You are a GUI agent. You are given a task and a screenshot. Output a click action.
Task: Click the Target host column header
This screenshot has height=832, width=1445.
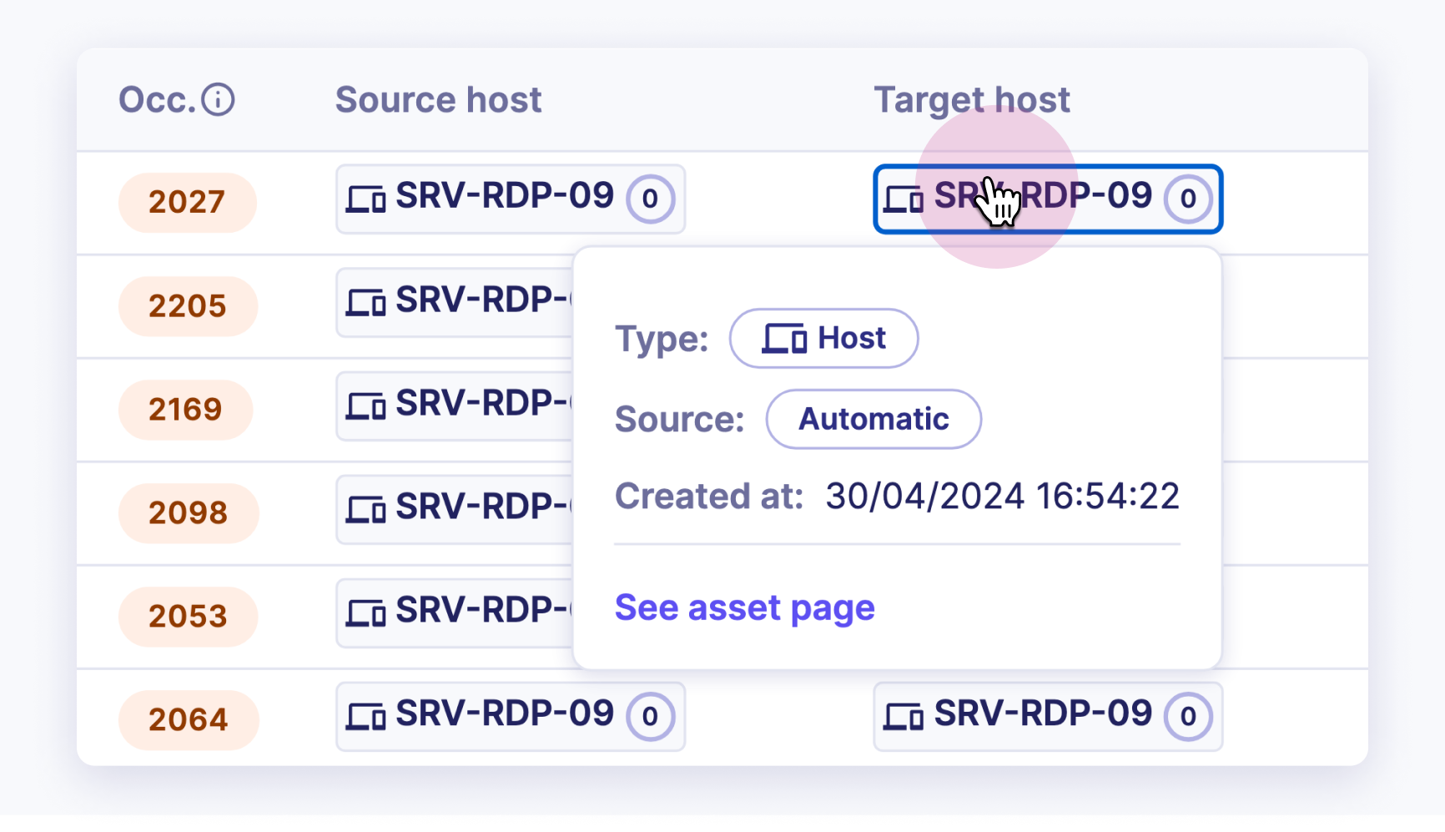click(971, 100)
